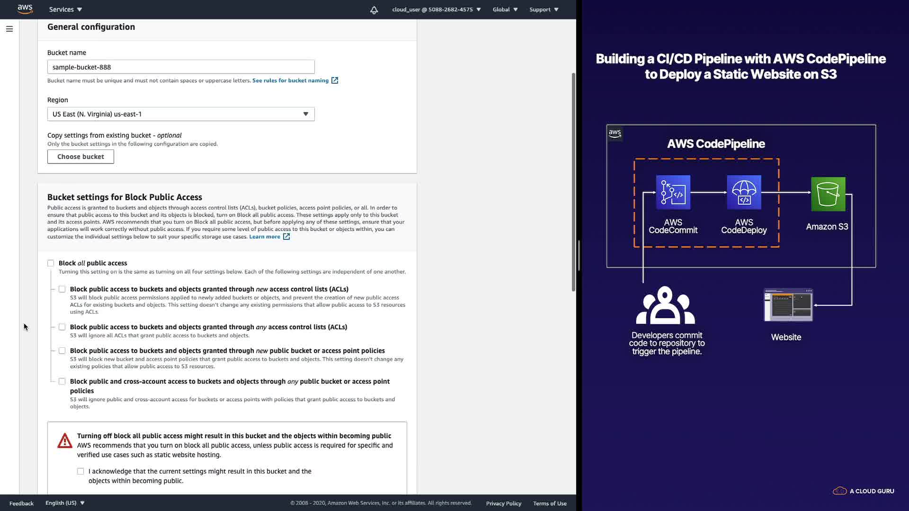The height and width of the screenshot is (511, 909).
Task: Expand the Region dropdown
Action: click(x=181, y=114)
